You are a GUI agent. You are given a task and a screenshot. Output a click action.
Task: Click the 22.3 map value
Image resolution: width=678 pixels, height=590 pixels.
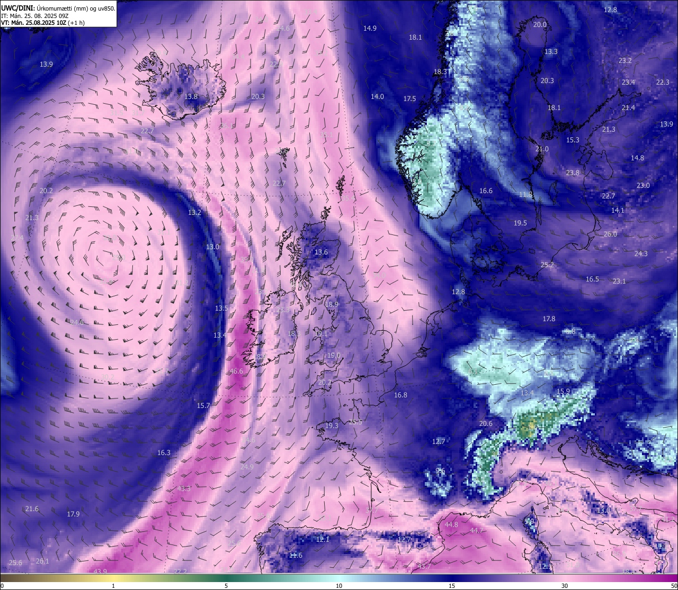(663, 83)
